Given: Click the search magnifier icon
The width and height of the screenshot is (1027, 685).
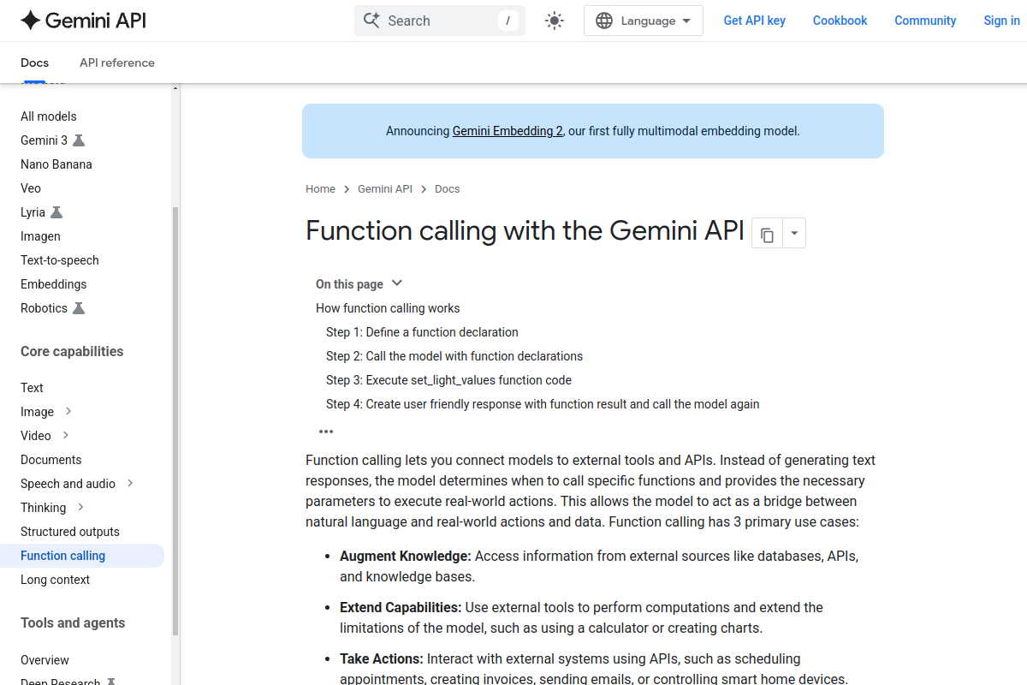Looking at the screenshot, I should (x=371, y=20).
